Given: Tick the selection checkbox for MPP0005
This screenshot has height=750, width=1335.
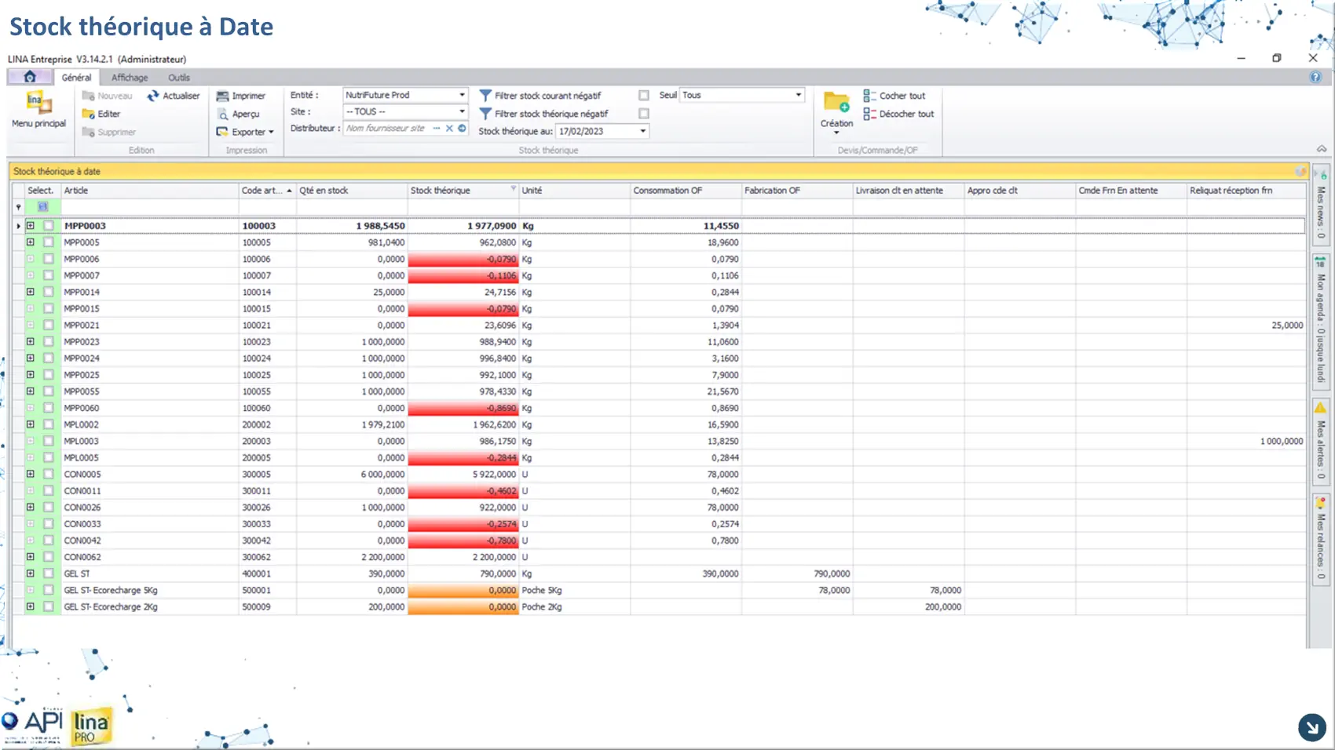Looking at the screenshot, I should 49,242.
